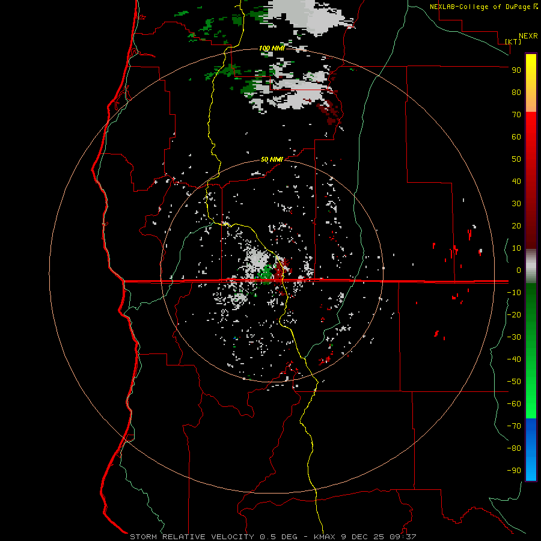This screenshot has height=541, width=541.
Task: Click the positive "20" scale value
Action: click(516, 226)
